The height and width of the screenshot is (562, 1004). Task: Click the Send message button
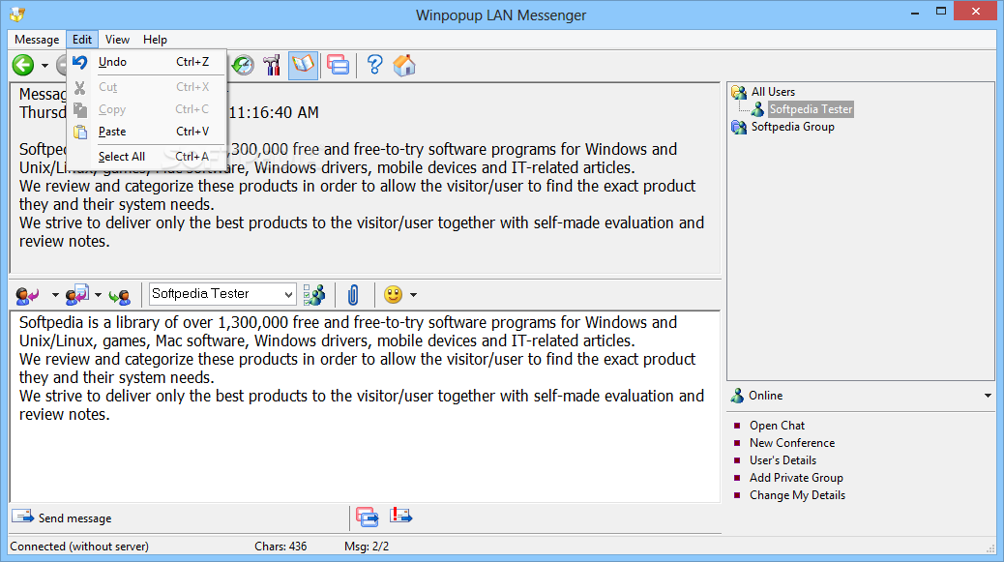tap(62, 518)
